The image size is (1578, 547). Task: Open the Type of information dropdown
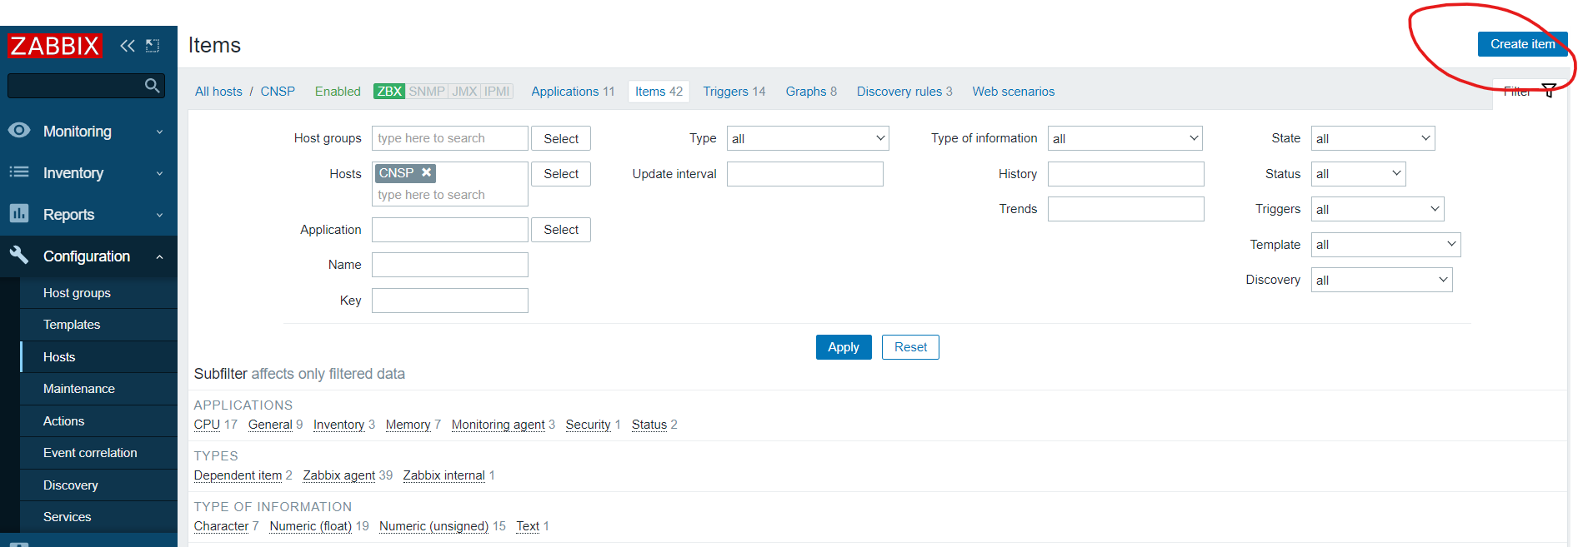1125,138
